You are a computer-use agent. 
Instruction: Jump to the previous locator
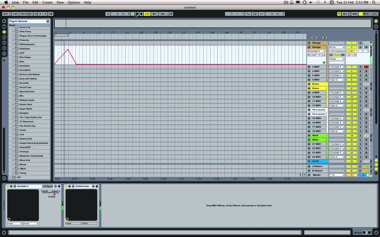tap(309, 38)
